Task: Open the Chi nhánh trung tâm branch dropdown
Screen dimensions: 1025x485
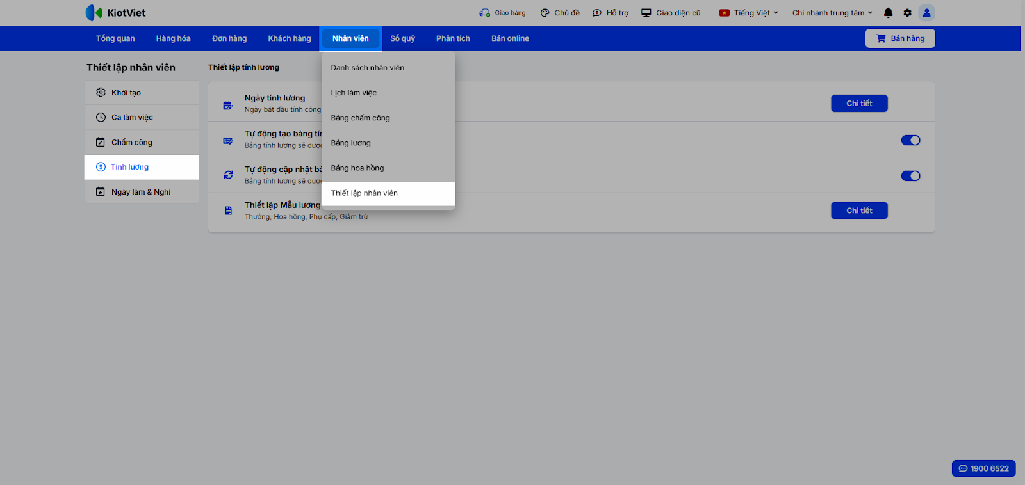Action: click(x=832, y=13)
